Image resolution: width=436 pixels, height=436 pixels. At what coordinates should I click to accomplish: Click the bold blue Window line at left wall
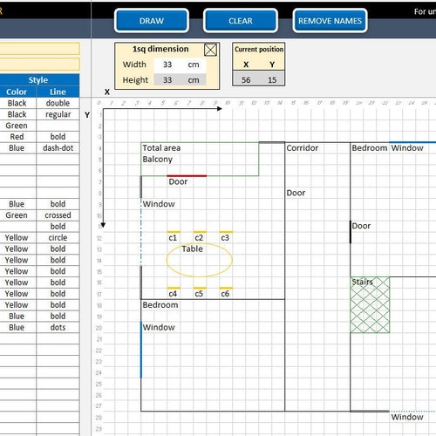pyautogui.click(x=141, y=350)
